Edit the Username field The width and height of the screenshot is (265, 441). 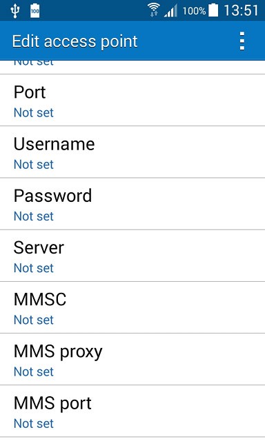coord(132,152)
